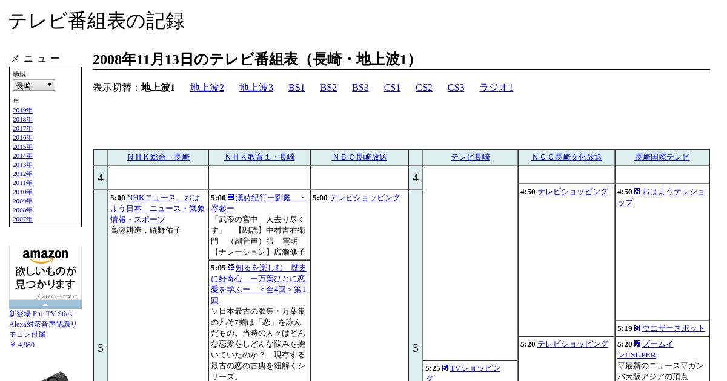Open ＮＨＫ総合・長崎 channel header link
Image resolution: width=727 pixels, height=381 pixels.
tap(158, 157)
